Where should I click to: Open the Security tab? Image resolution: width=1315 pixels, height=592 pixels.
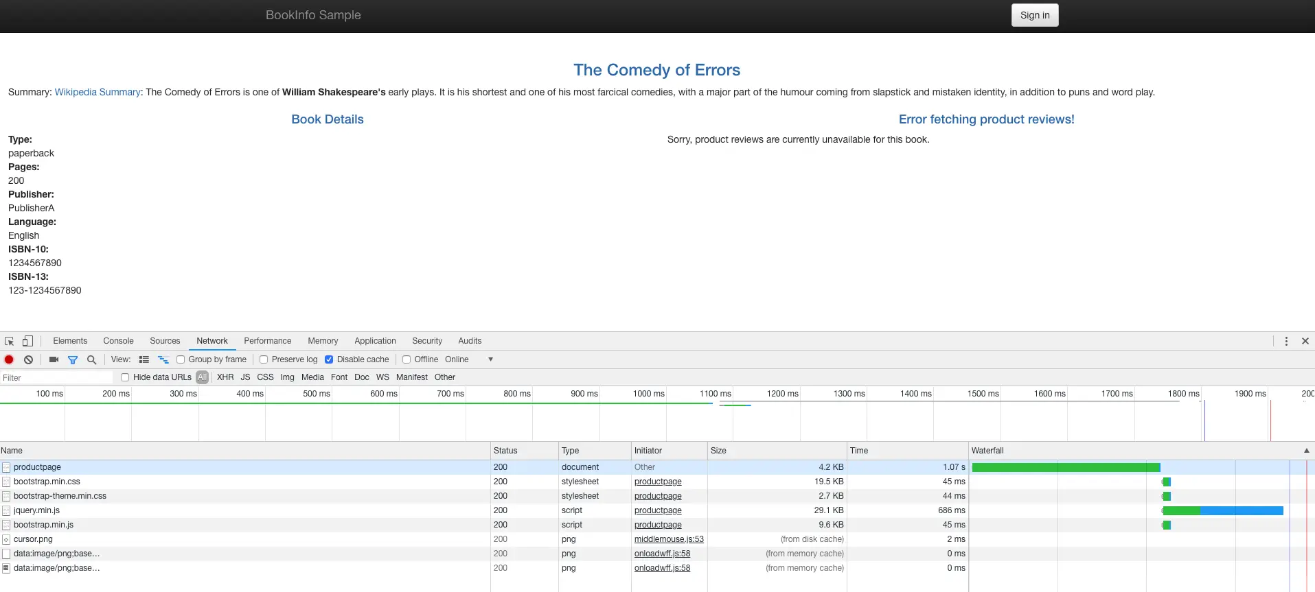[427, 341]
